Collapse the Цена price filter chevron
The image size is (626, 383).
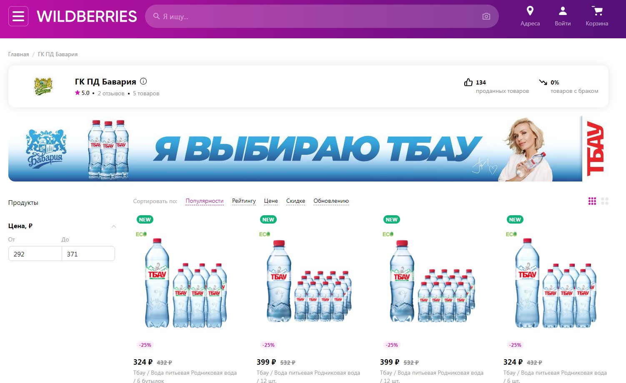(113, 226)
